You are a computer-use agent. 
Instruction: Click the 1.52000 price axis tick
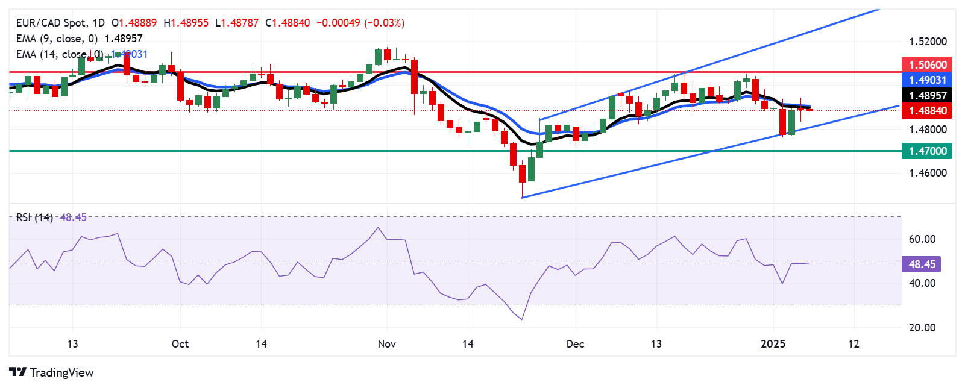point(928,42)
